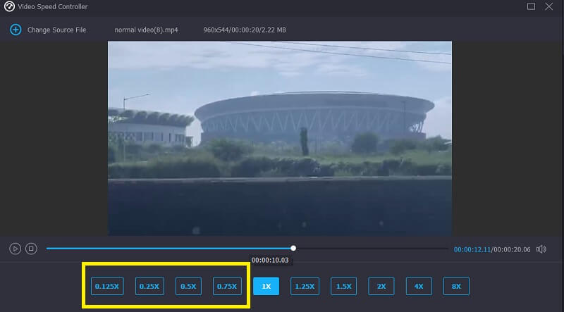This screenshot has height=312, width=564.
Task: Click the stadium video preview
Action: pos(280,137)
